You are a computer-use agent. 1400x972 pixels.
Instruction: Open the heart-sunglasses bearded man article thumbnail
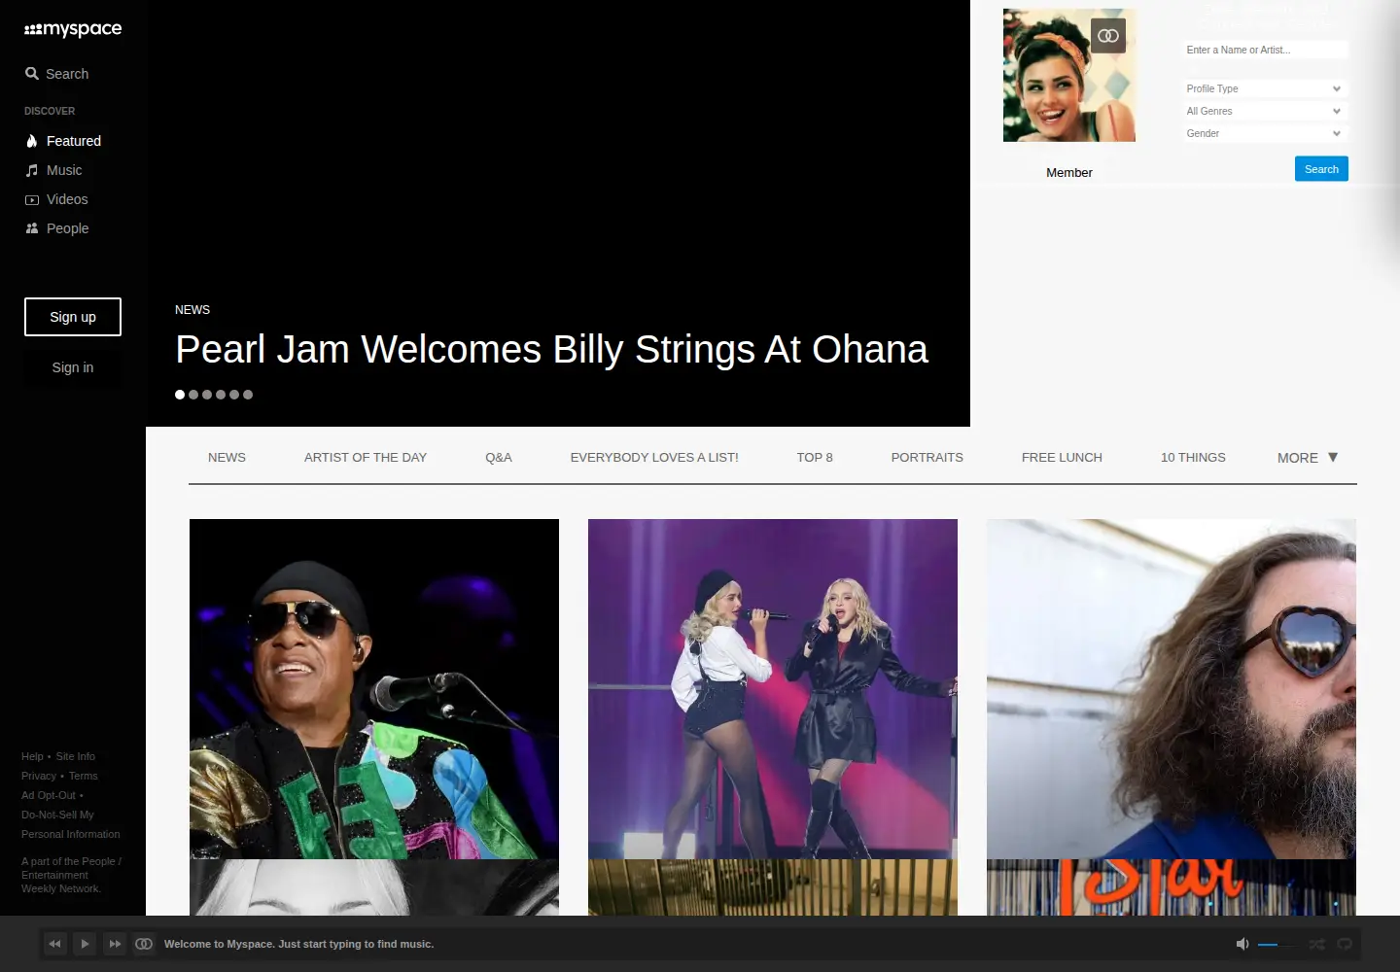pos(1172,689)
